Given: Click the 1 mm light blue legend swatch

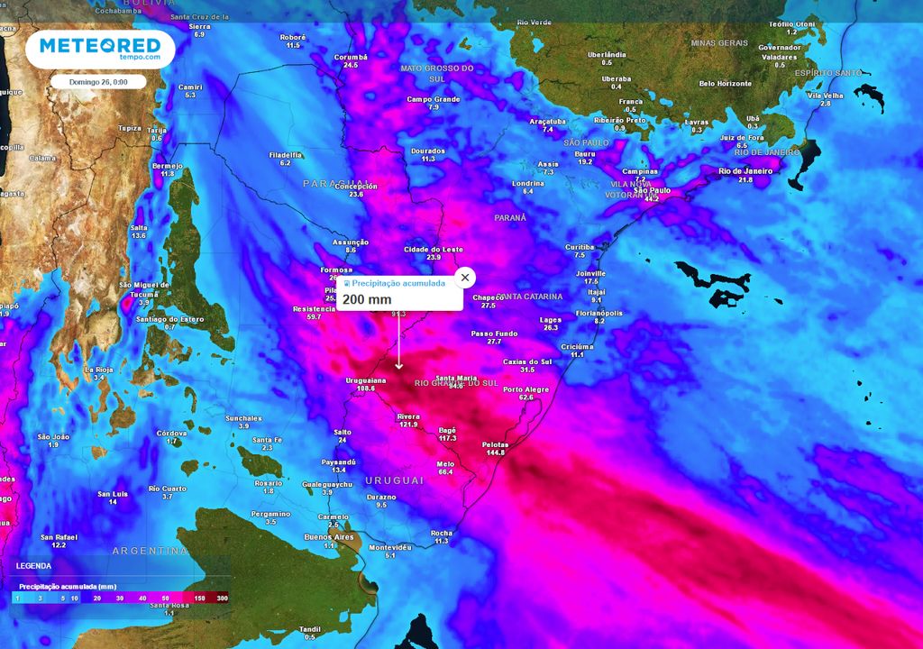Looking at the screenshot, I should (x=17, y=598).
